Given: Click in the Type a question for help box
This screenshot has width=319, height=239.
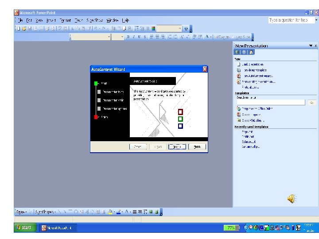Looking at the screenshot, I should pos(292,20).
